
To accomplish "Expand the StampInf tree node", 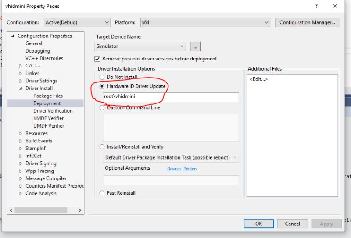I will (x=21, y=149).
